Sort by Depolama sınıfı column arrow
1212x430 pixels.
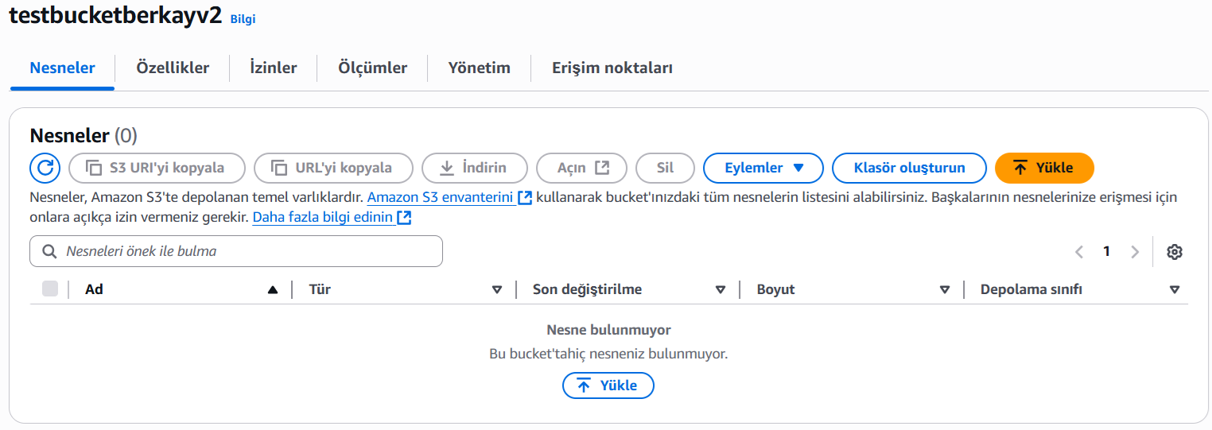click(x=1175, y=290)
